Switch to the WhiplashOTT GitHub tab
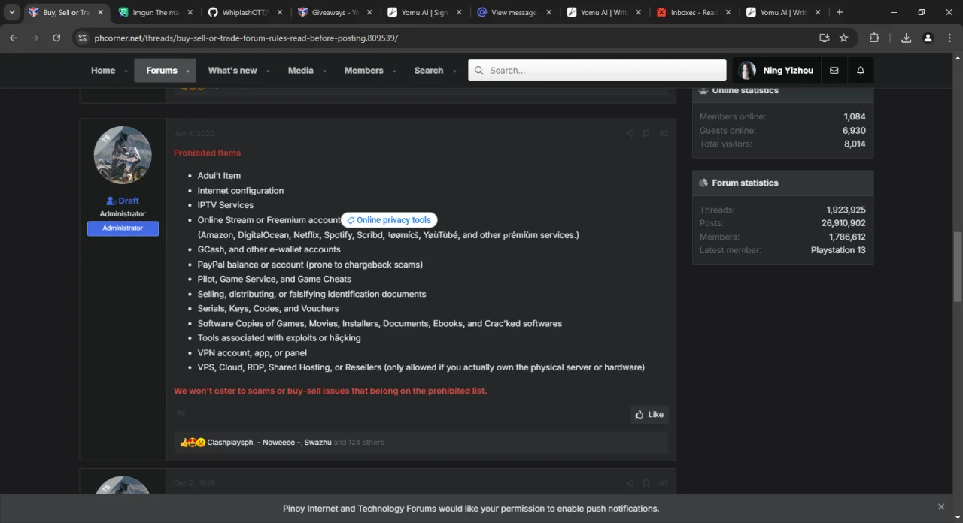The width and height of the screenshot is (963, 523). [x=245, y=12]
